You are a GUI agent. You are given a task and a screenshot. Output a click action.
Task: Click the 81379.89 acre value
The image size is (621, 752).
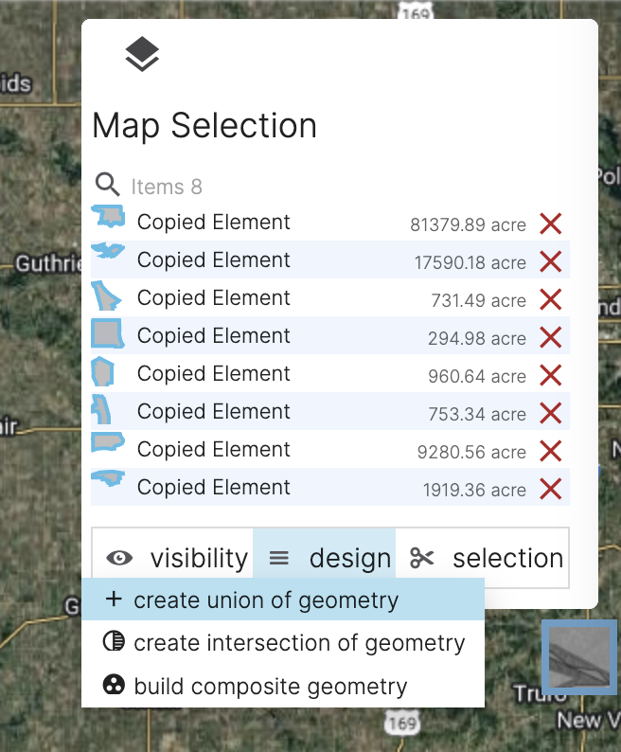(468, 224)
